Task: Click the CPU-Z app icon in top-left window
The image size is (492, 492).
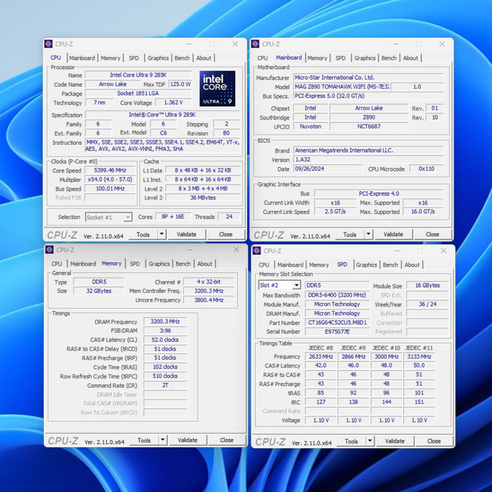Action: click(49, 44)
